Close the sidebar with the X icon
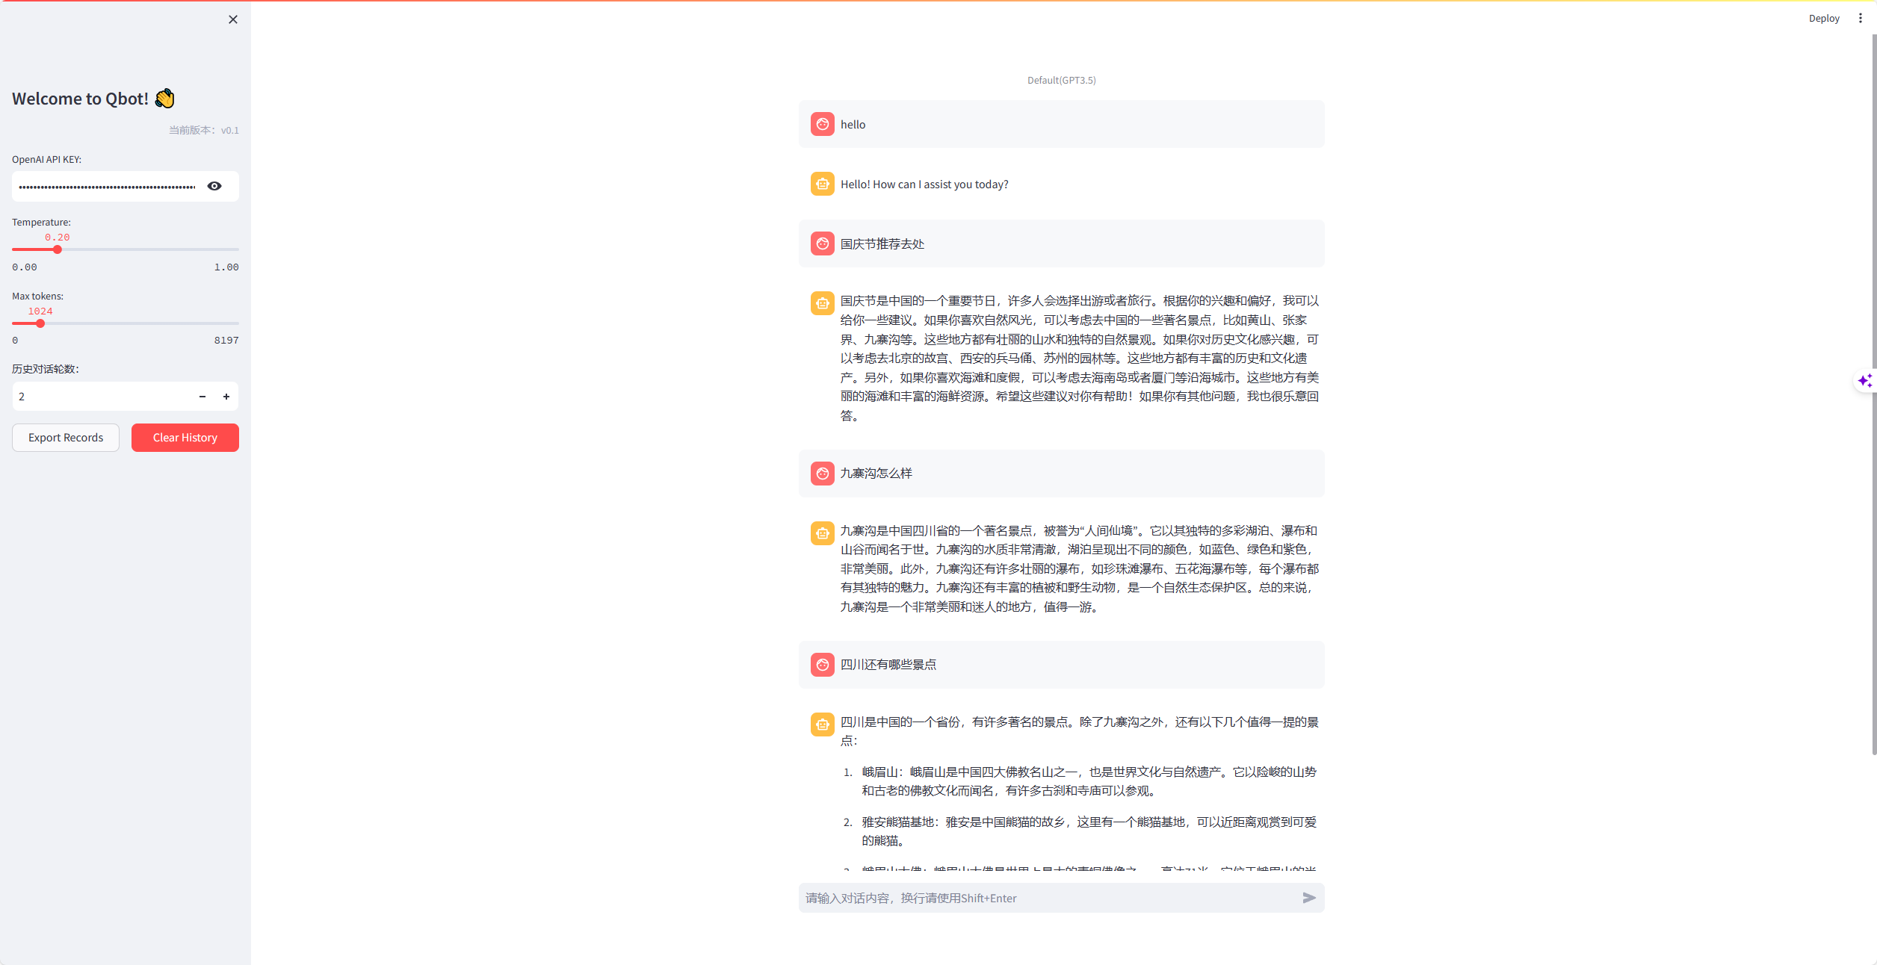Viewport: 1877px width, 965px height. coord(233,19)
